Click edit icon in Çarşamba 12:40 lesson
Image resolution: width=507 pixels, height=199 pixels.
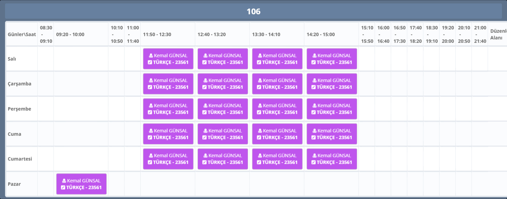click(x=204, y=87)
